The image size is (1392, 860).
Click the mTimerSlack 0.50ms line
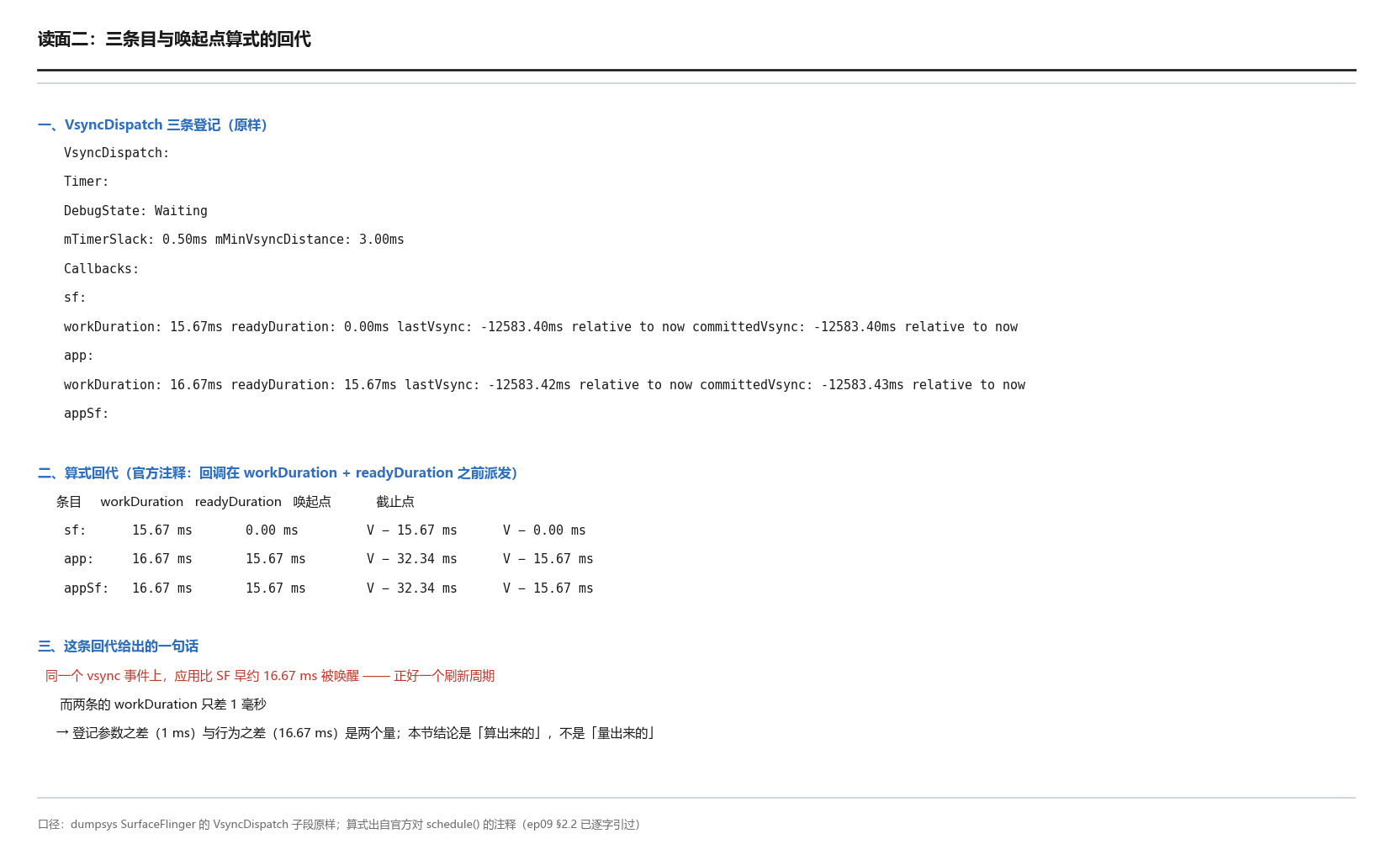point(234,240)
